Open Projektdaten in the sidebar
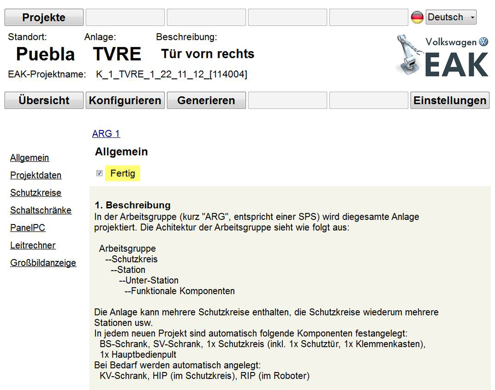Image resolution: width=495 pixels, height=390 pixels. pyautogui.click(x=36, y=176)
